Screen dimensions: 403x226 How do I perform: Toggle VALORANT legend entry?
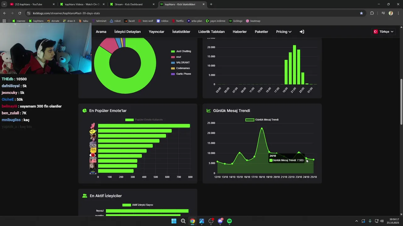point(180,62)
